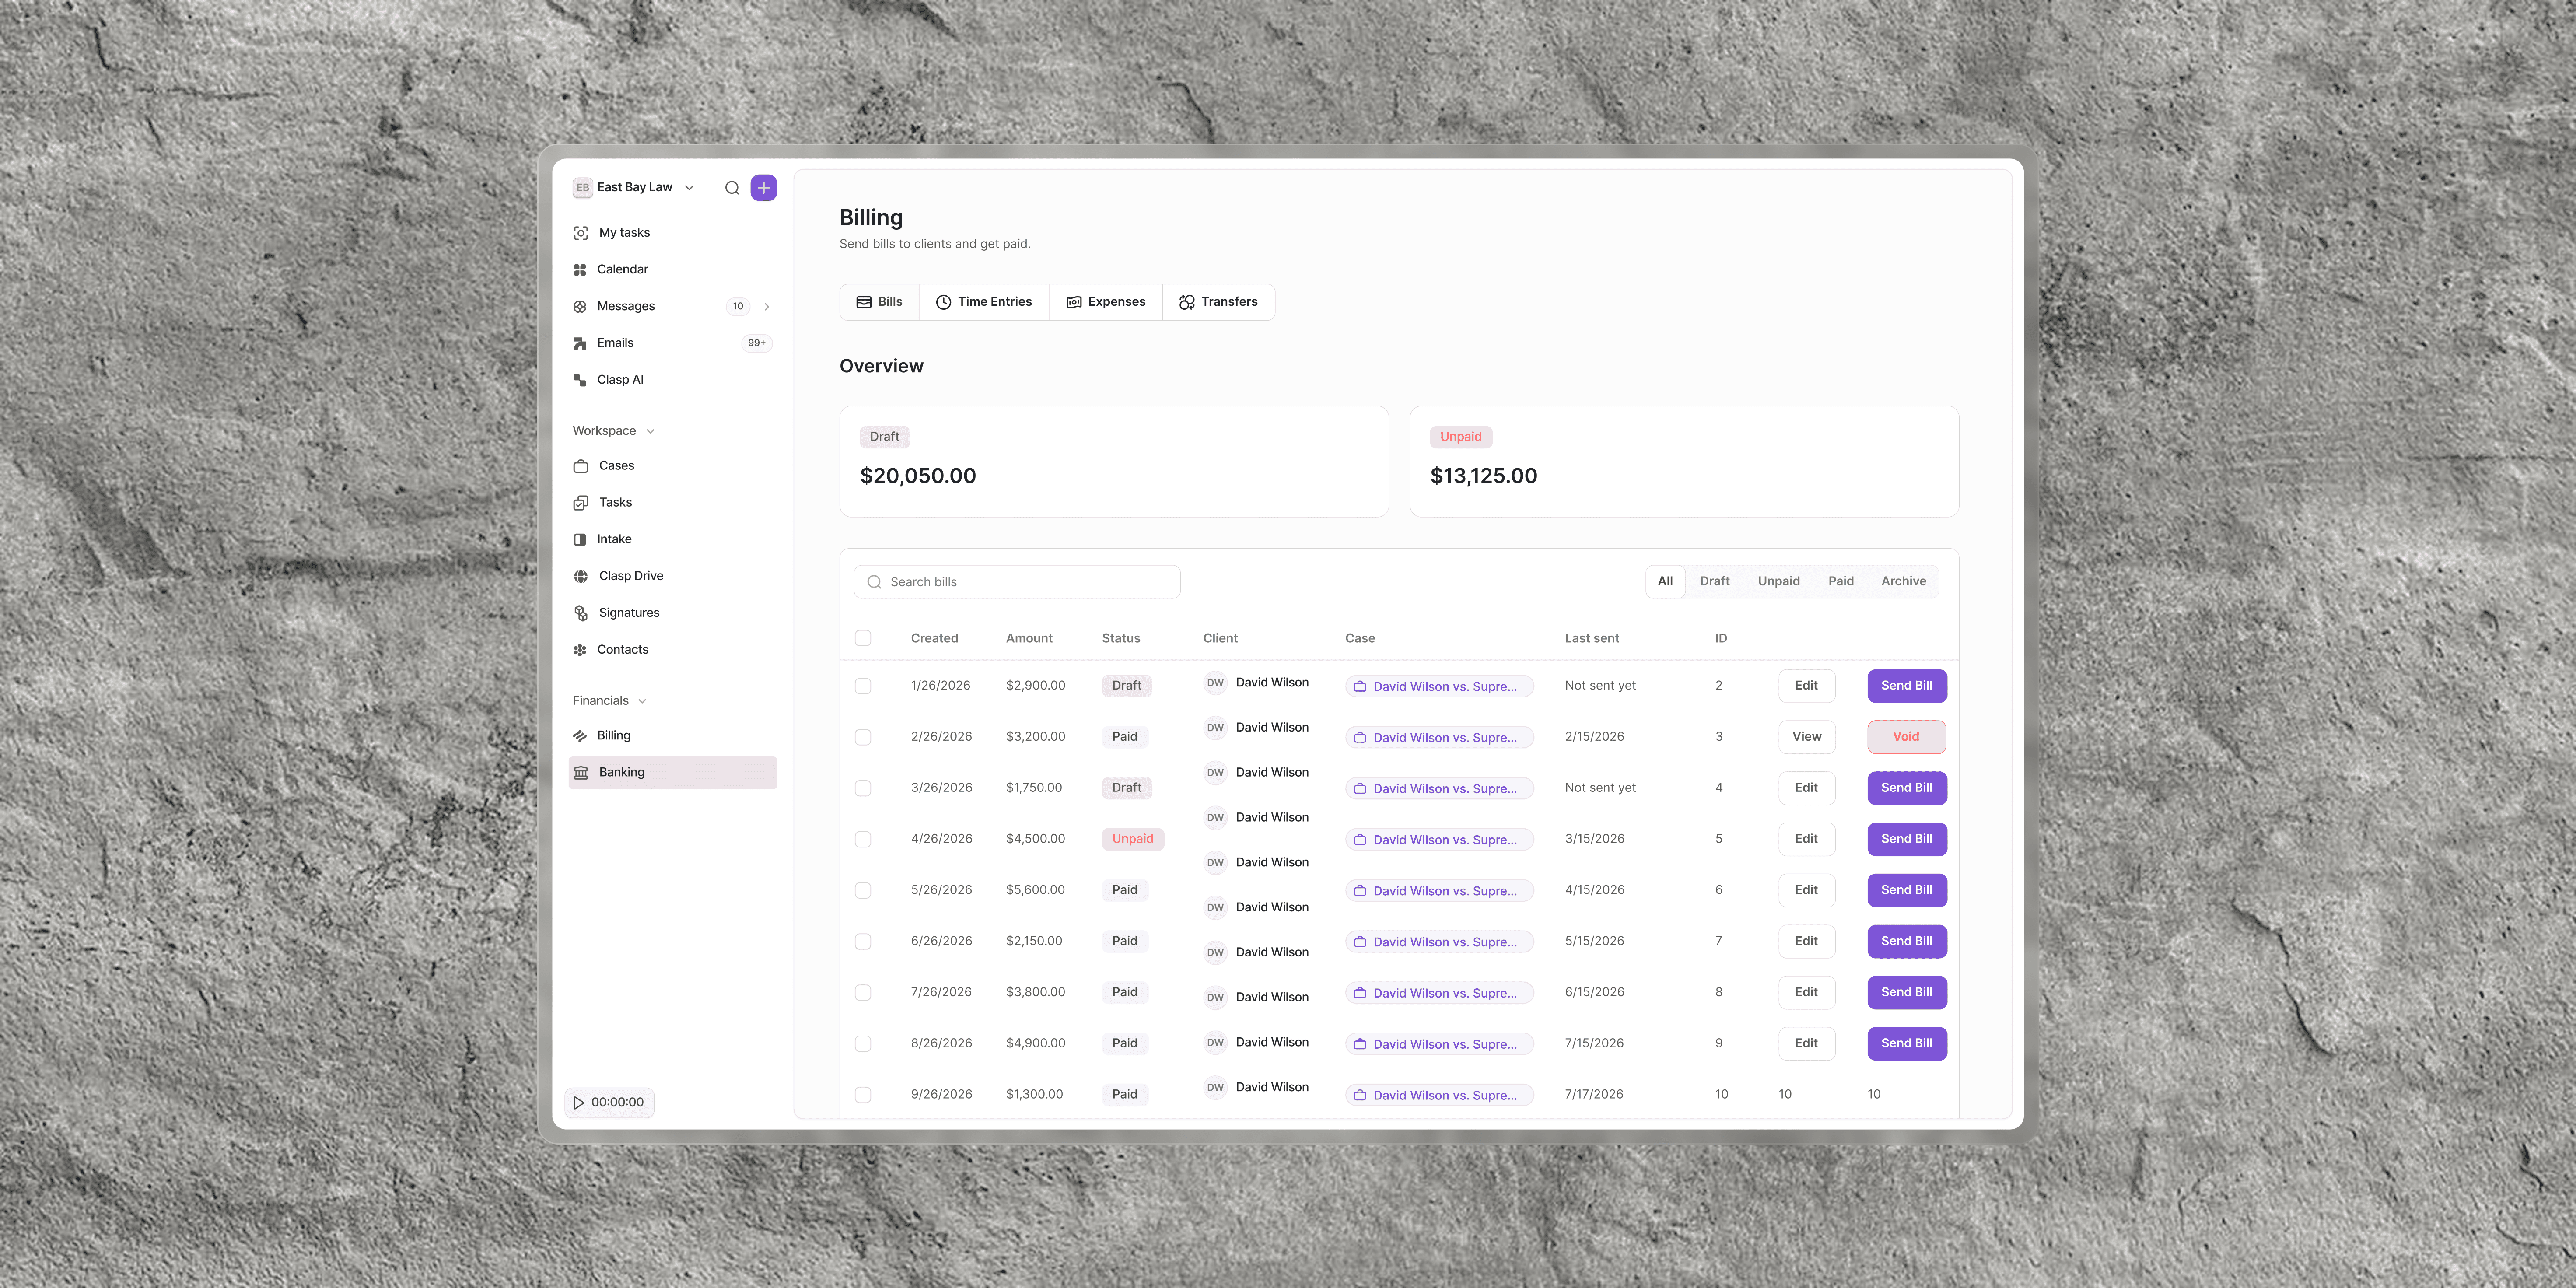Viewport: 2576px width, 1288px height.
Task: Switch to the Time Entries tab
Action: (984, 302)
